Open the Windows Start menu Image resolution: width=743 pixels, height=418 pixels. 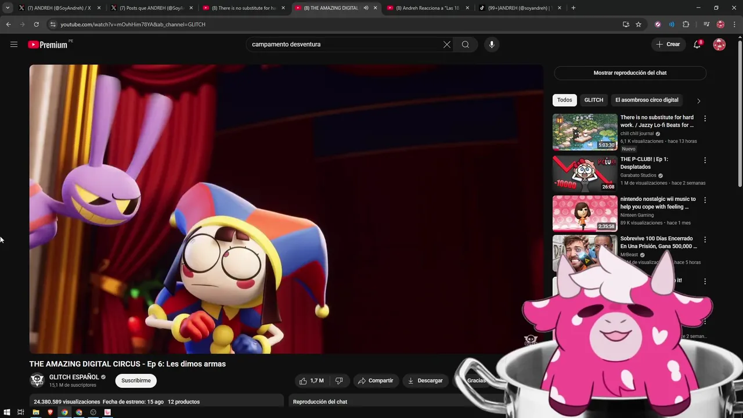6,412
